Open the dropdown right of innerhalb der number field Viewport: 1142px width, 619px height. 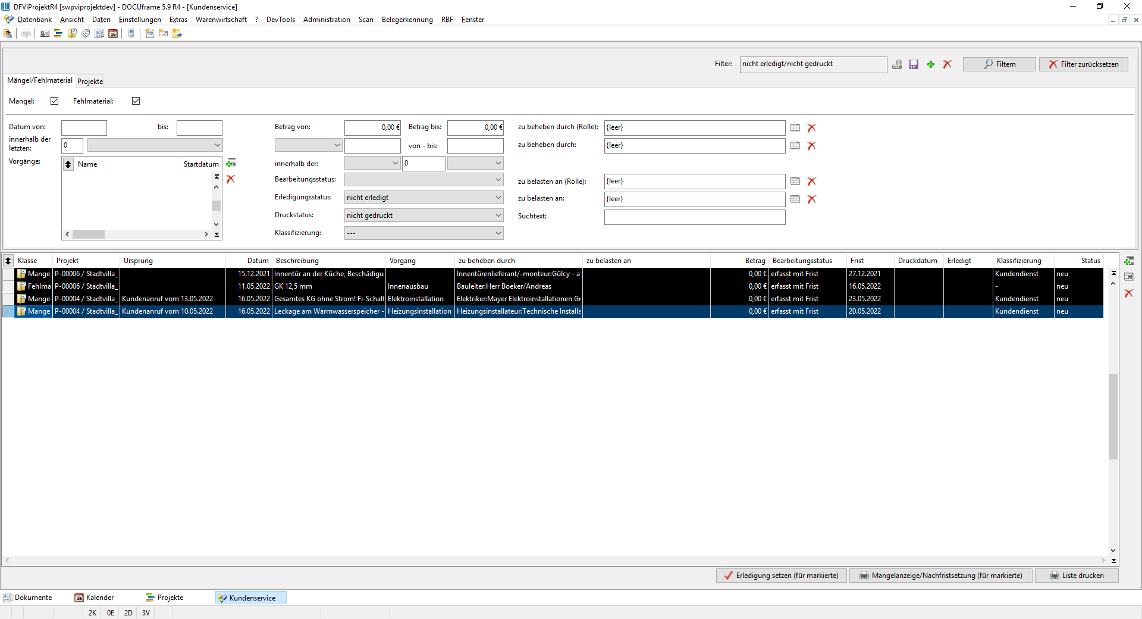pyautogui.click(x=475, y=163)
